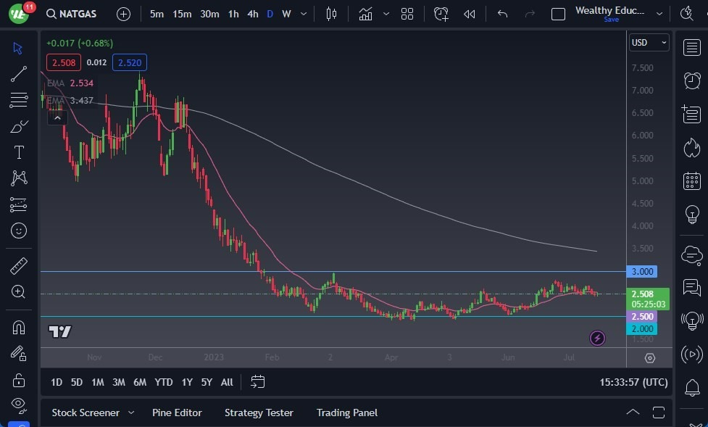708x427 pixels.
Task: Select the 6M date range button
Action: tap(140, 382)
